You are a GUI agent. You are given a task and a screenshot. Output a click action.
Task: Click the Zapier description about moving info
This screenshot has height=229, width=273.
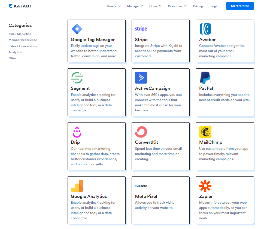tap(223, 210)
